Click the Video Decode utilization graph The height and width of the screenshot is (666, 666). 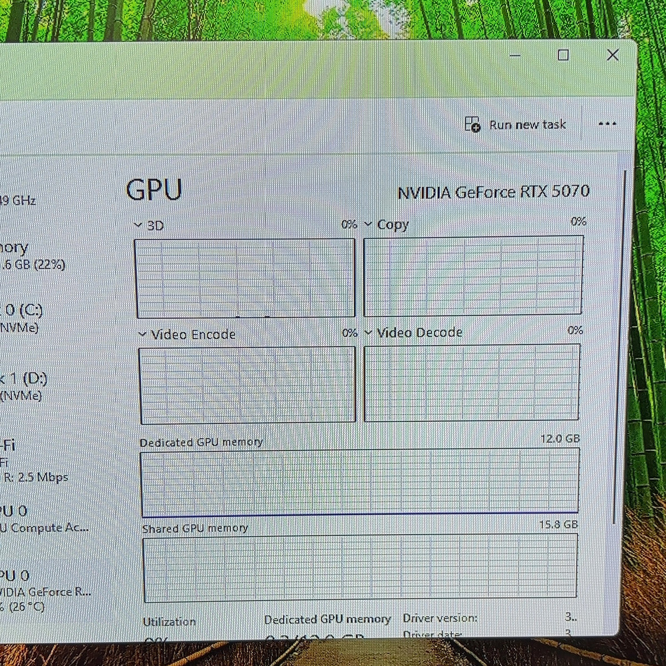472,382
